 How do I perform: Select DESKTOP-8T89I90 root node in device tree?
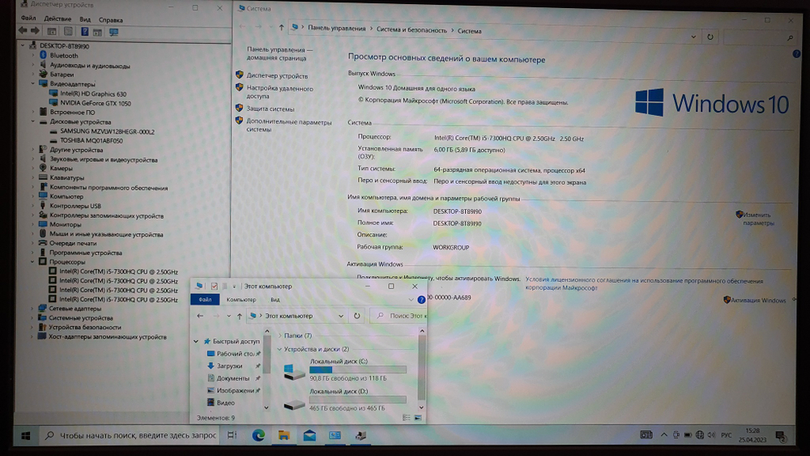[64, 46]
